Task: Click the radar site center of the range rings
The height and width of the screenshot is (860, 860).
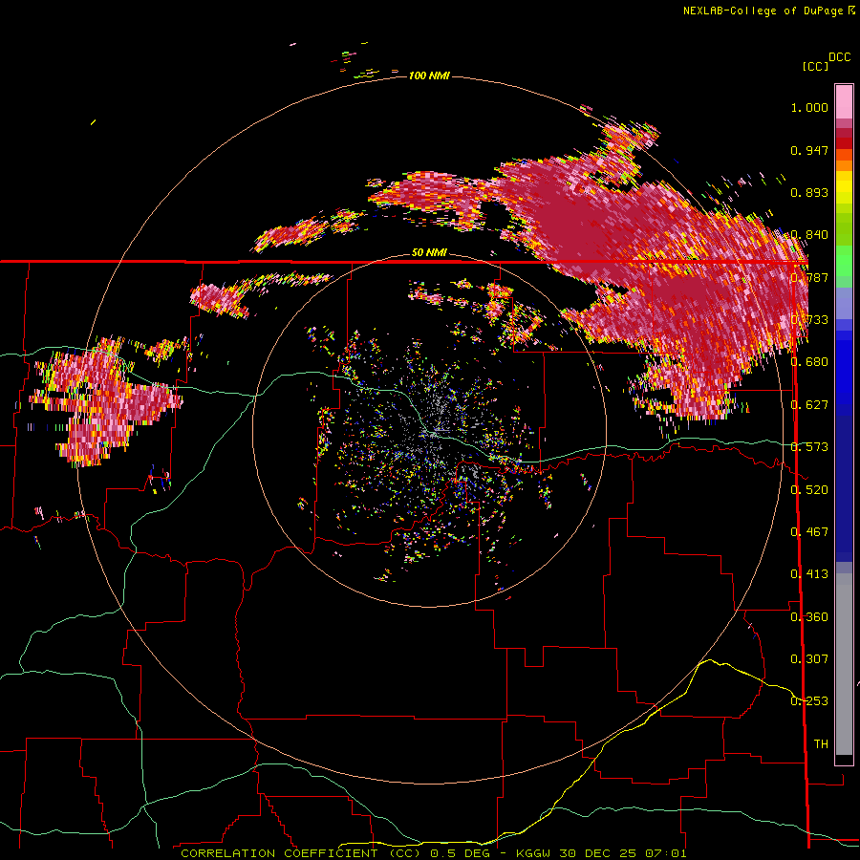Action: pos(429,433)
